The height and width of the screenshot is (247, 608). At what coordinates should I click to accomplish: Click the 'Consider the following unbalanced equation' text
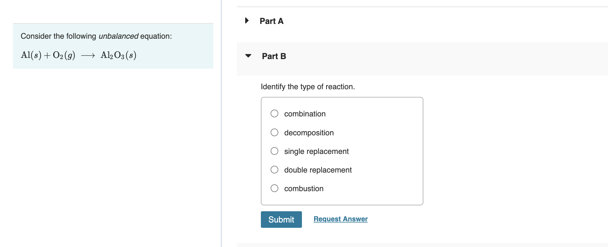tap(96, 36)
